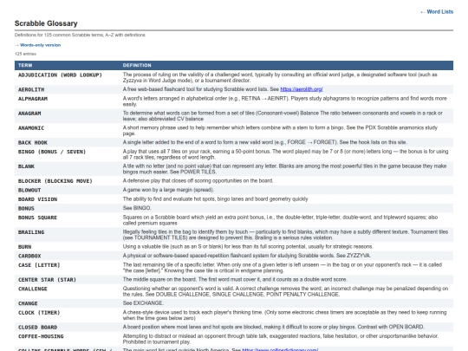Click the subtitle 'Definitions for 125 common Scrabble terms'

coord(80,35)
